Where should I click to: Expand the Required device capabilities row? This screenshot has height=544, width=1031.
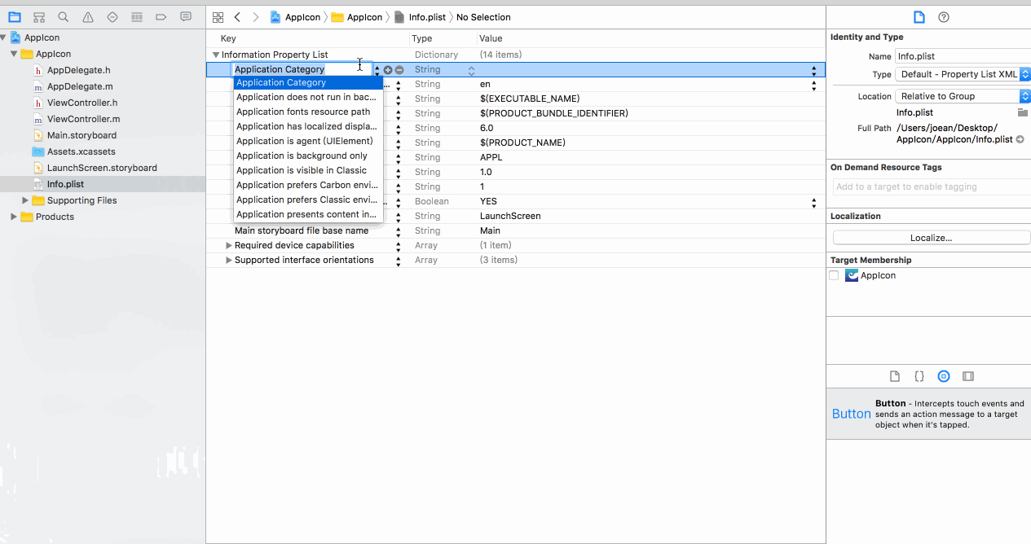[x=229, y=245]
